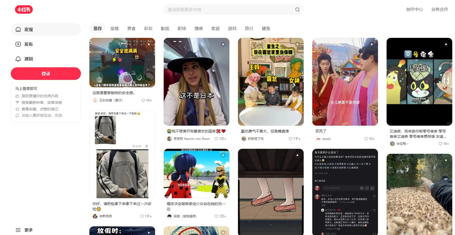Switch to the 穿搭 tab
Viewport: 455px width, 235px height.
point(114,28)
